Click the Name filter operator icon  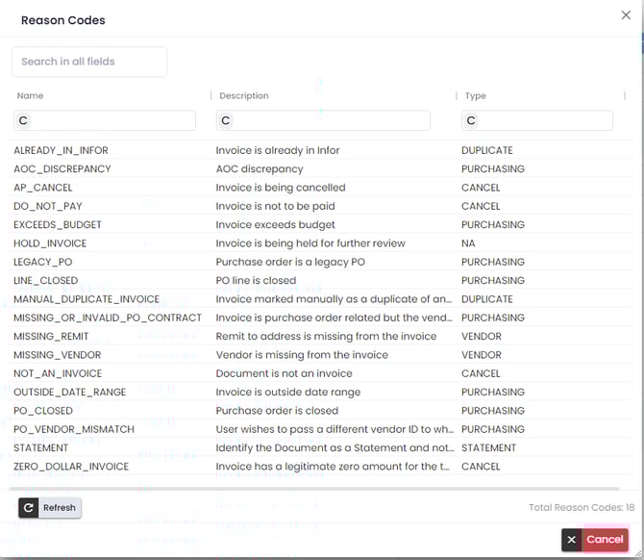[23, 120]
